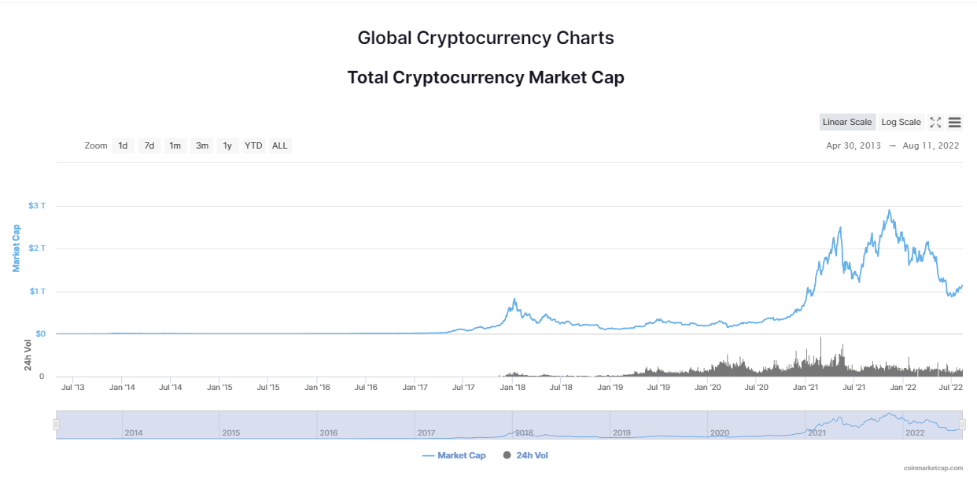Open fullscreen chart view icon
The height and width of the screenshot is (482, 977).
935,122
